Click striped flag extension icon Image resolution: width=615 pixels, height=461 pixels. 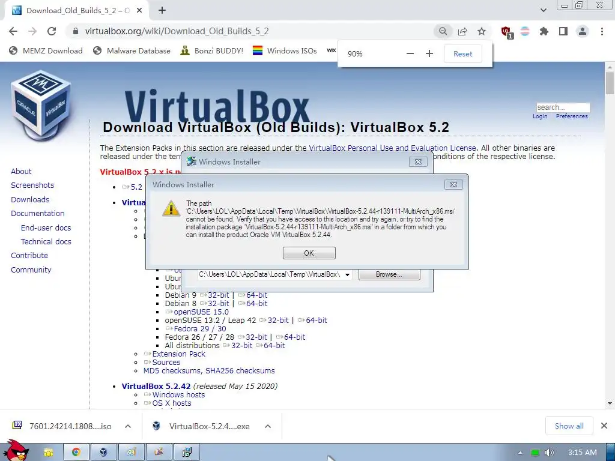525,31
